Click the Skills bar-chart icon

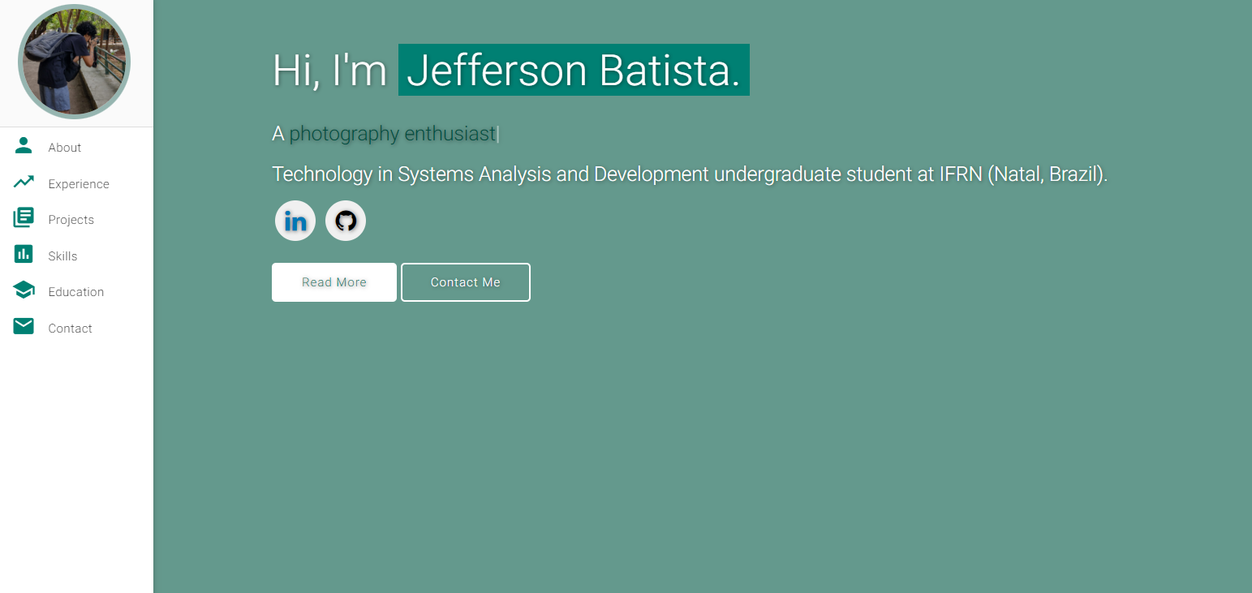(23, 254)
